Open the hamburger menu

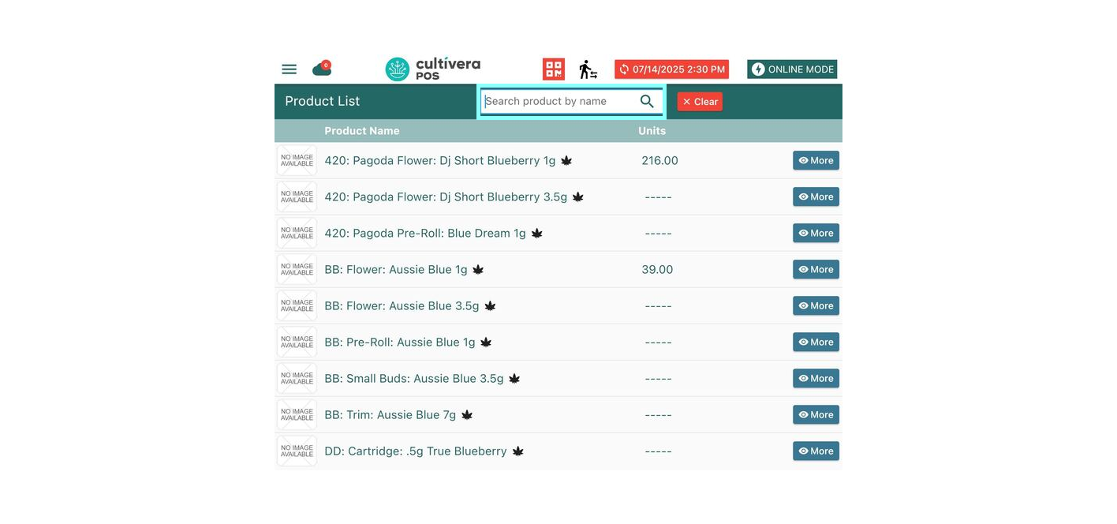coord(290,69)
